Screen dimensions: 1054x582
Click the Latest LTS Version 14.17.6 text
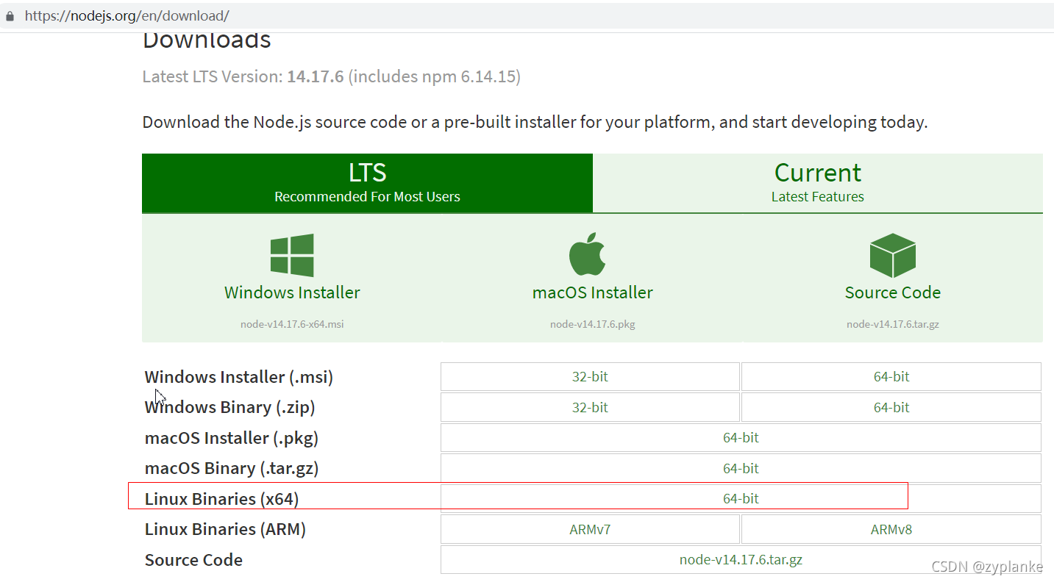[331, 76]
